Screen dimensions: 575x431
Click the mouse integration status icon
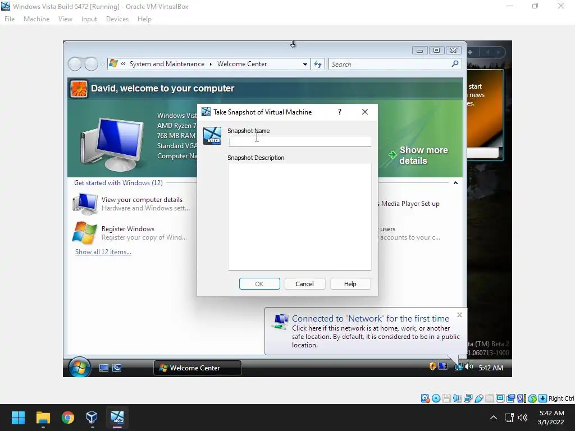532,398
